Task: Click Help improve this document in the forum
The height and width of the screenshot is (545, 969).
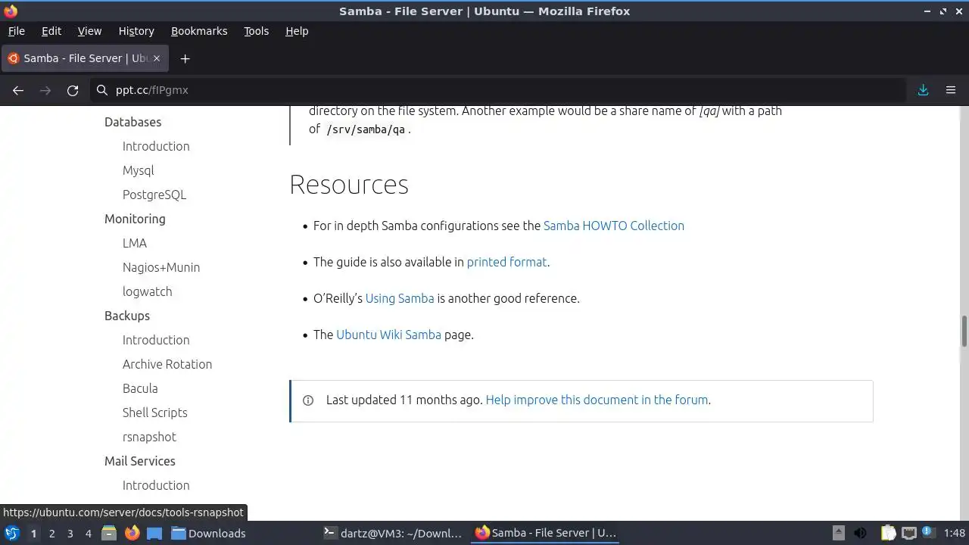Action: 597,400
